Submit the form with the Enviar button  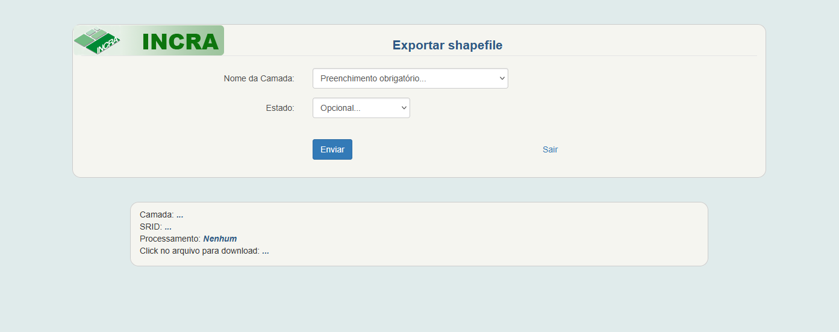(332, 149)
